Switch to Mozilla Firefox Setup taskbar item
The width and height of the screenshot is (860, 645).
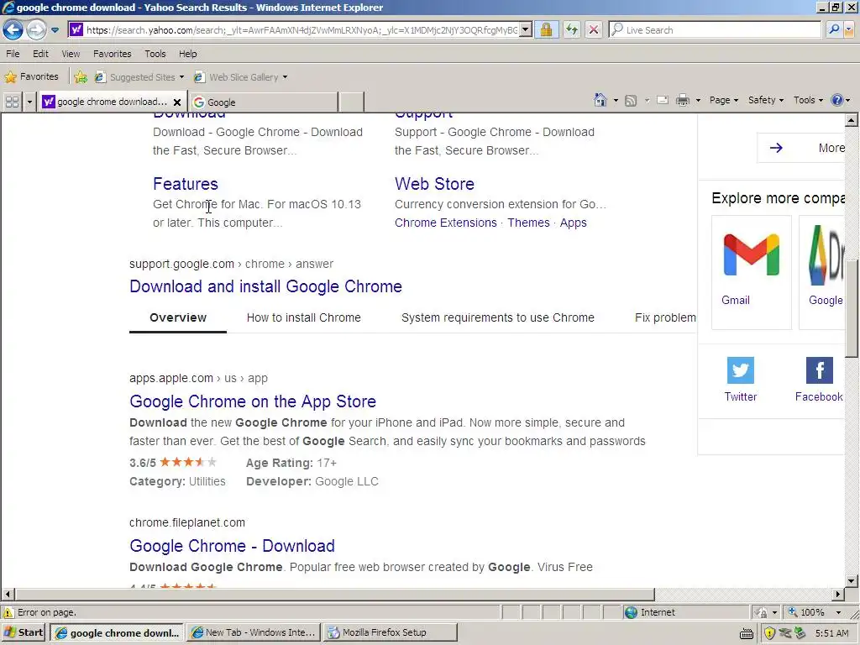(390, 632)
